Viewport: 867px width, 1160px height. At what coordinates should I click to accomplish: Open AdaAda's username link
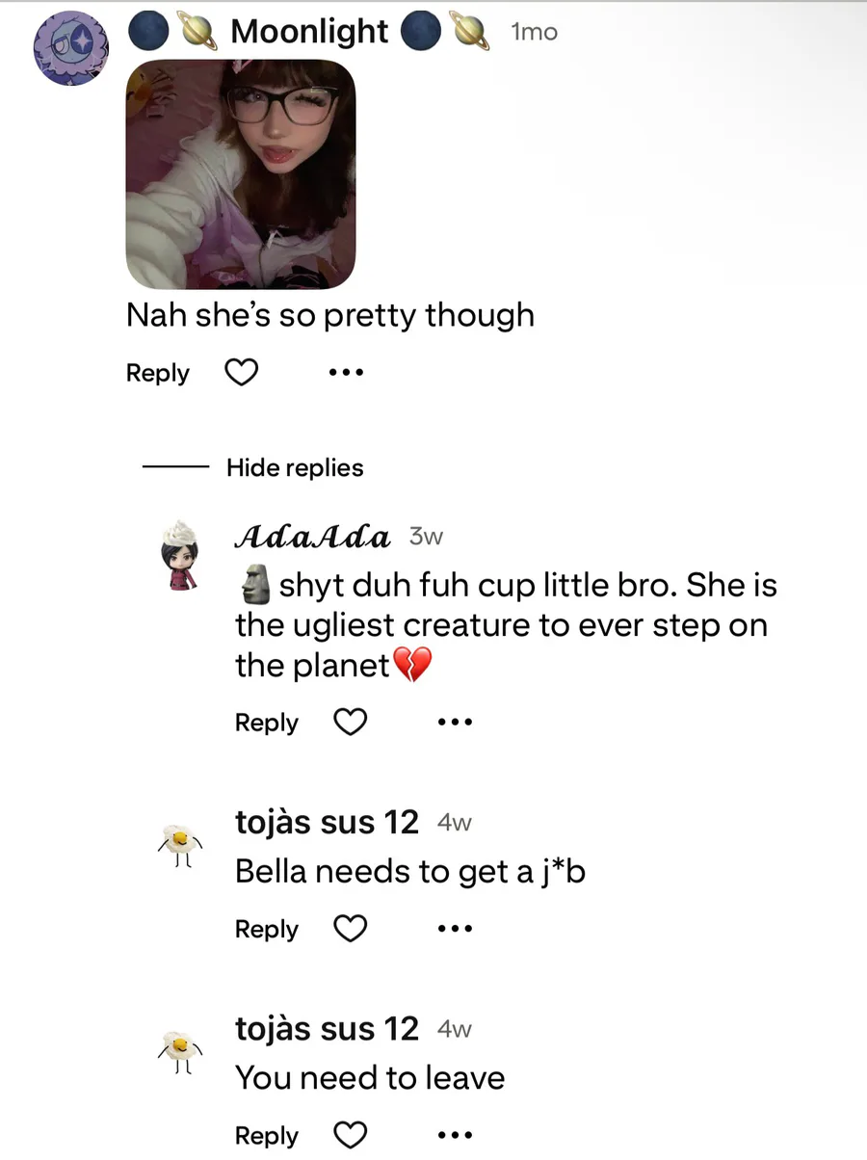tap(312, 538)
